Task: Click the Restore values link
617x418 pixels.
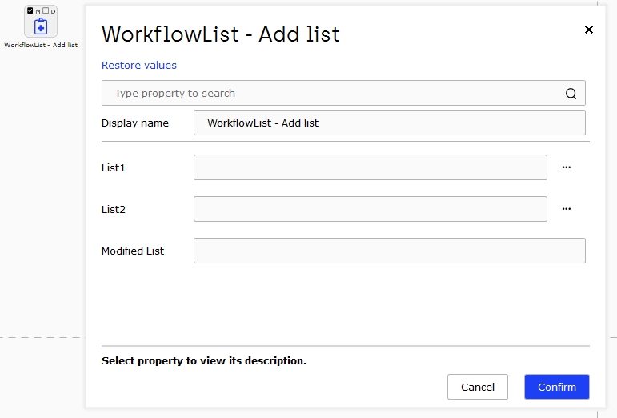Action: click(x=139, y=66)
